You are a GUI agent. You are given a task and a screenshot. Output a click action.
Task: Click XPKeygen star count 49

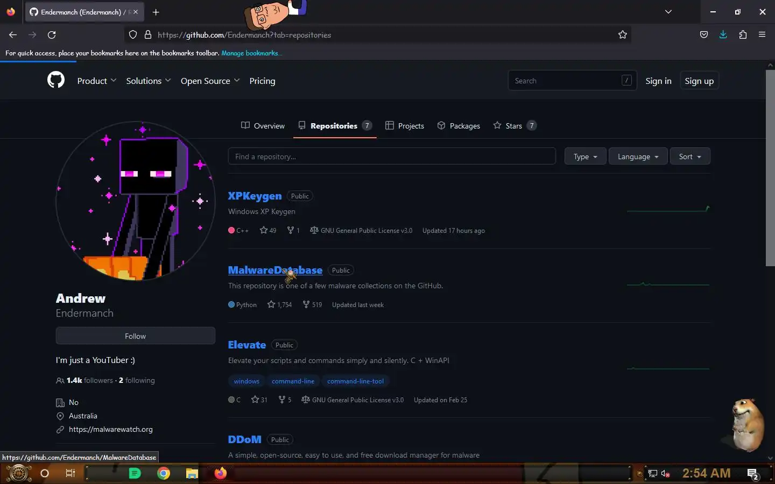tap(268, 230)
